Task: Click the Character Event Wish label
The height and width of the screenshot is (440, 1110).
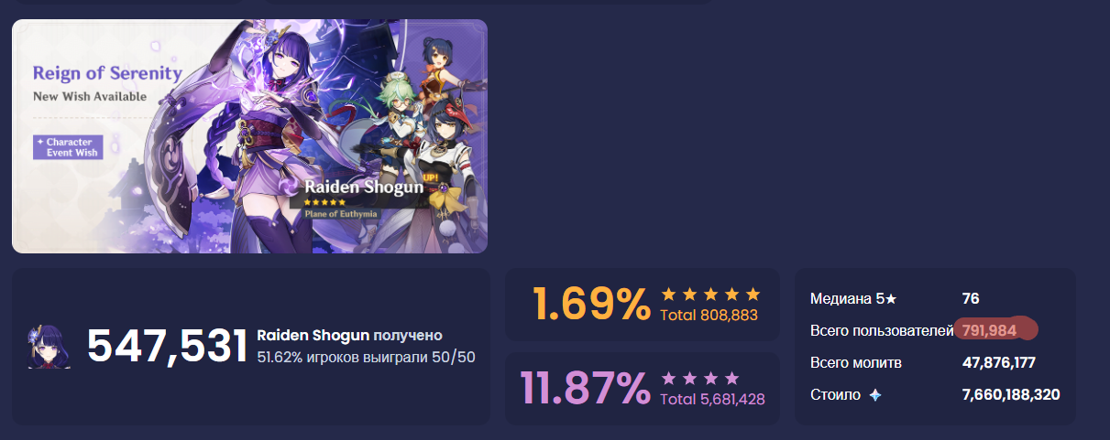Action: click(68, 147)
